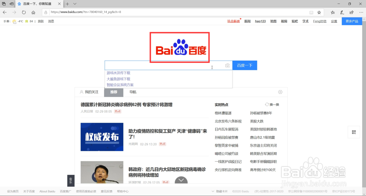Expand more news with down chevron circle
The height and width of the screenshot is (196, 366).
point(181,181)
